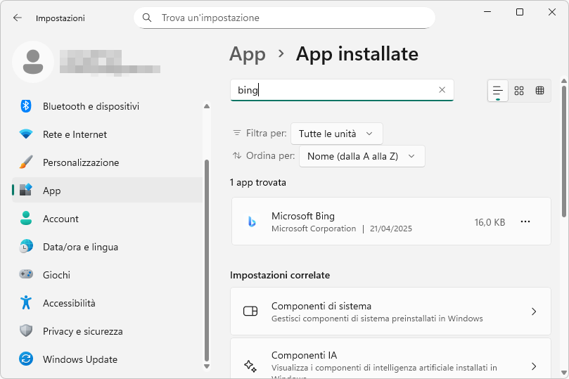Open Componenti di sistema card
569x379 pixels.
(390, 311)
